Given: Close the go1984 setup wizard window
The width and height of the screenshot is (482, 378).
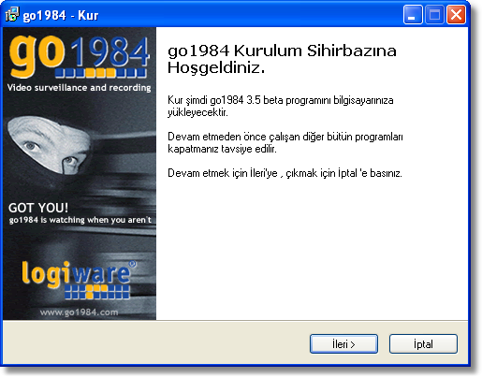Looking at the screenshot, I should [x=456, y=14].
